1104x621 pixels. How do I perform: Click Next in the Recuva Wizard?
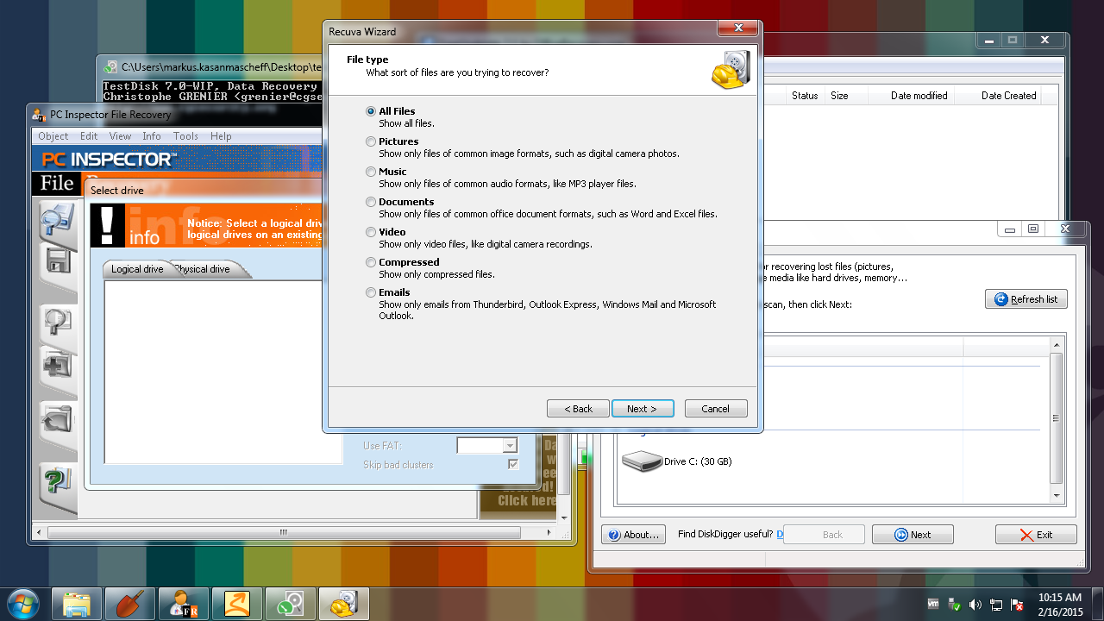[642, 409]
